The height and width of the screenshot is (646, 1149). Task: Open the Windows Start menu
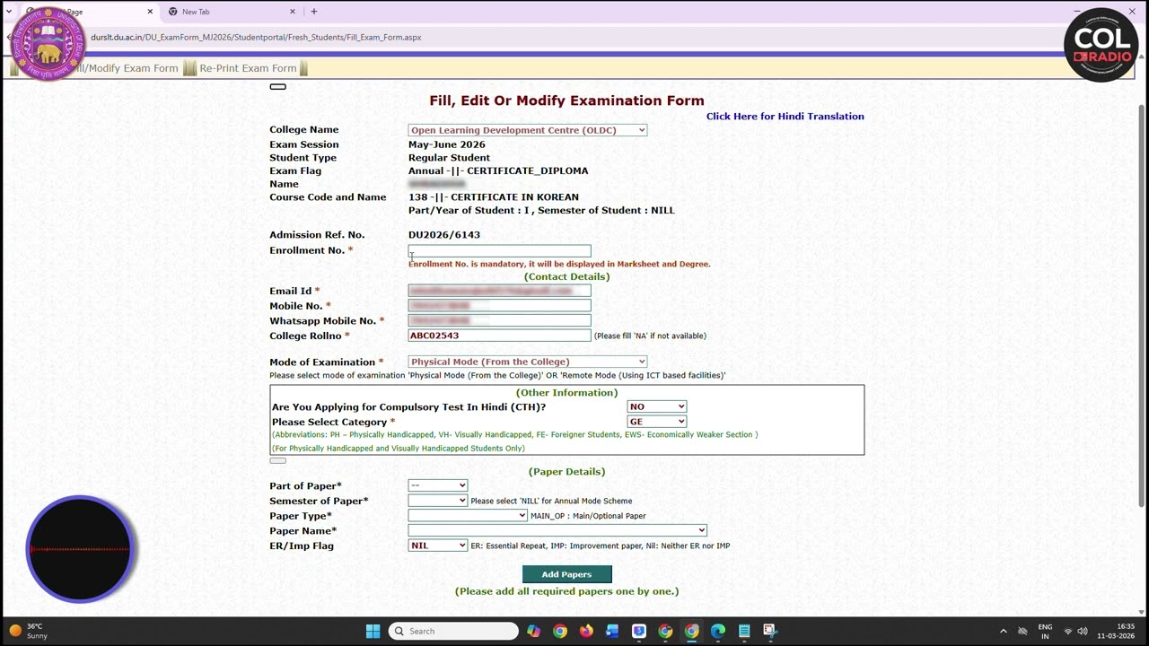click(x=373, y=631)
